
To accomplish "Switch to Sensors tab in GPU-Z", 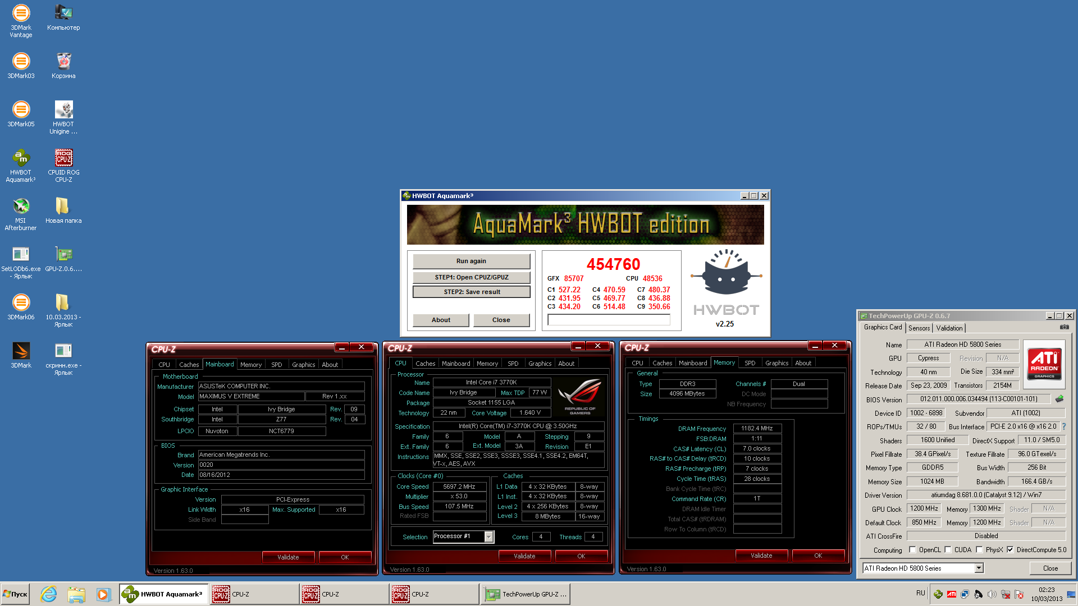I will tap(919, 328).
